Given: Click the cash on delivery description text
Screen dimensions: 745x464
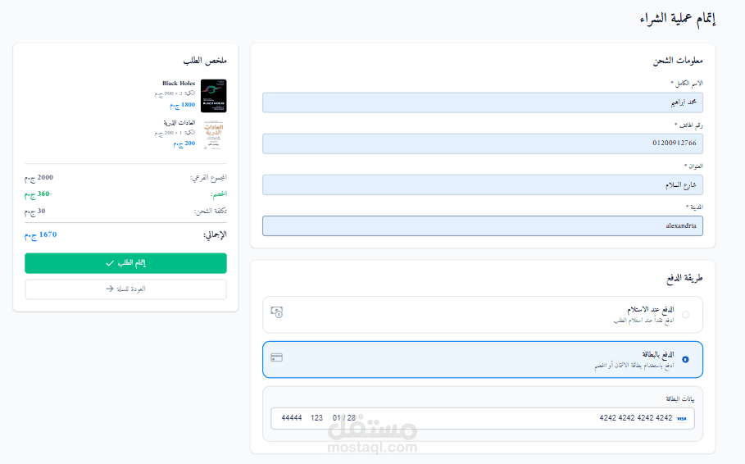Looking at the screenshot, I should pyautogui.click(x=644, y=321).
